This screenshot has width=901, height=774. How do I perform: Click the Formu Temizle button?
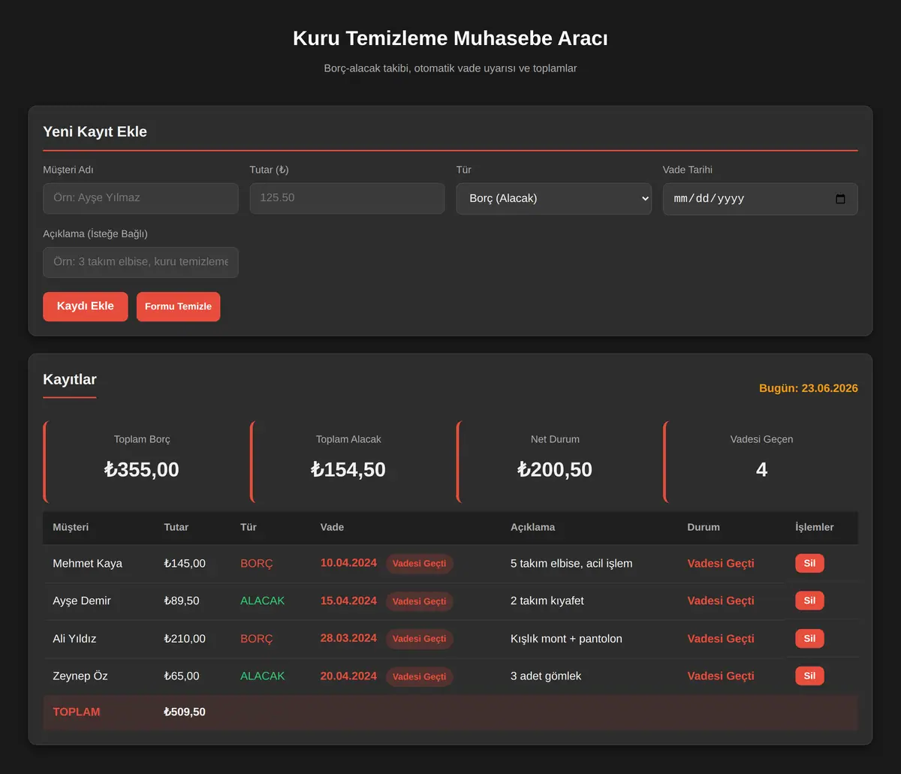(x=178, y=306)
